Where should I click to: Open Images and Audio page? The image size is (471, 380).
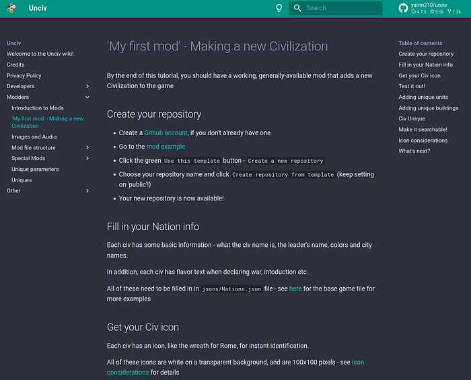34,137
